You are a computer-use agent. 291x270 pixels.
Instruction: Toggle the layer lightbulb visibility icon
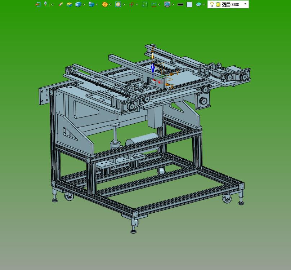point(212,4)
